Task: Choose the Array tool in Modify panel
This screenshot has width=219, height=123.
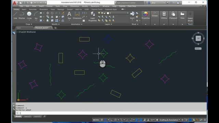Action: pyautogui.click(x=56, y=20)
